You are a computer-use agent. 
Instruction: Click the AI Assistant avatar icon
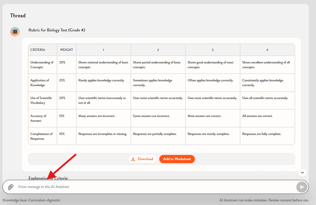[x=15, y=32]
